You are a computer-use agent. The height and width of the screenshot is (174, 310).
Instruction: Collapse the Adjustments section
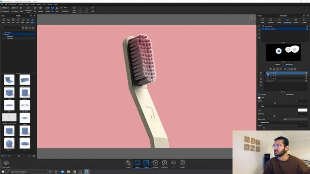pos(260,122)
